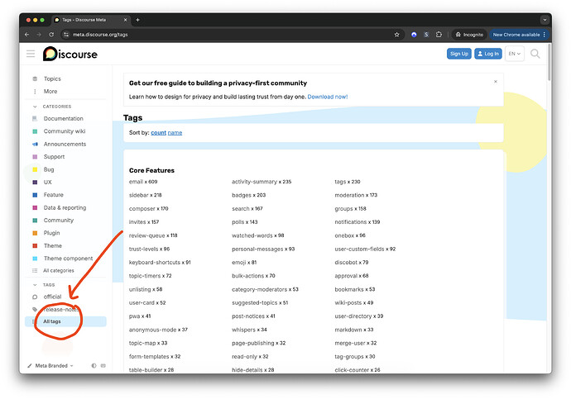Open the review-queue tag
This screenshot has width=571, height=399.
(x=146, y=235)
